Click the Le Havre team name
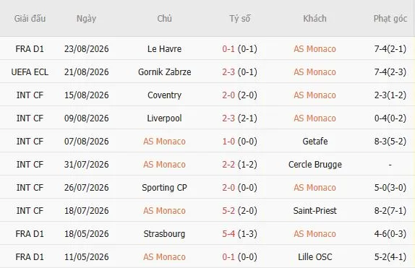Screen dimensions: 415x268 164,49
